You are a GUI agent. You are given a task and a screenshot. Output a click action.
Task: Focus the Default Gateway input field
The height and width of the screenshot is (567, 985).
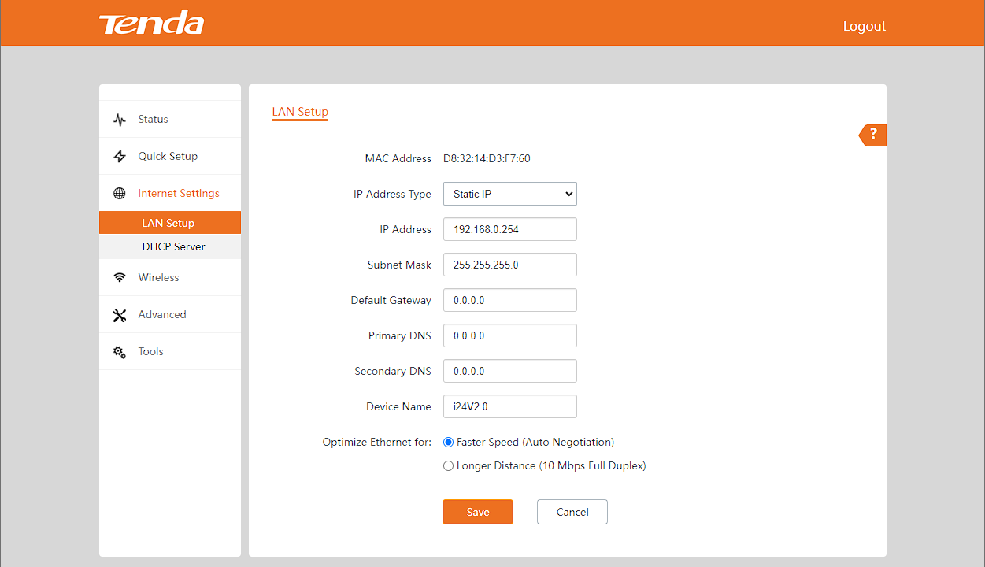pyautogui.click(x=510, y=300)
